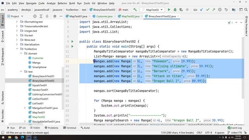Open Windows Start menu
249x140 pixels.
click(3, 137)
